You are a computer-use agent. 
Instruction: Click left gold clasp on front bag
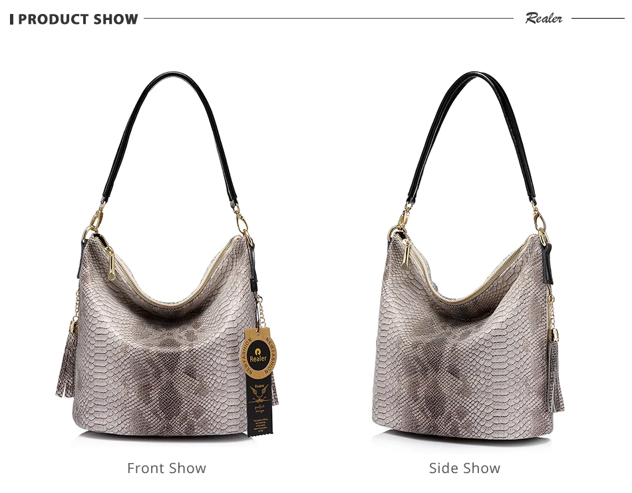[x=94, y=222]
